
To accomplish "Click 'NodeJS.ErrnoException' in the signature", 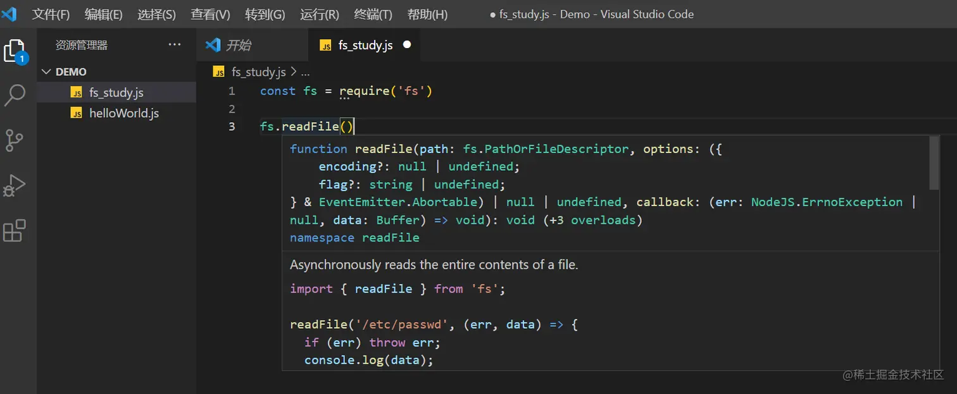I will click(827, 202).
